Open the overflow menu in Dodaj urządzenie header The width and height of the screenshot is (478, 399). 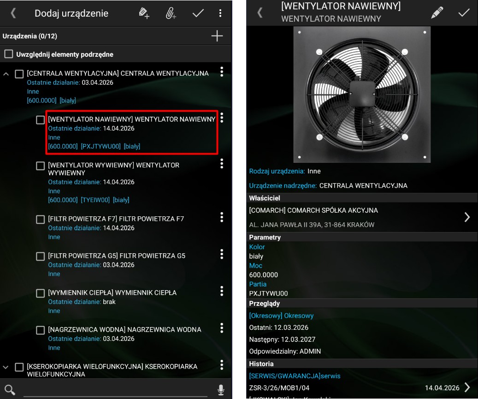(x=220, y=13)
